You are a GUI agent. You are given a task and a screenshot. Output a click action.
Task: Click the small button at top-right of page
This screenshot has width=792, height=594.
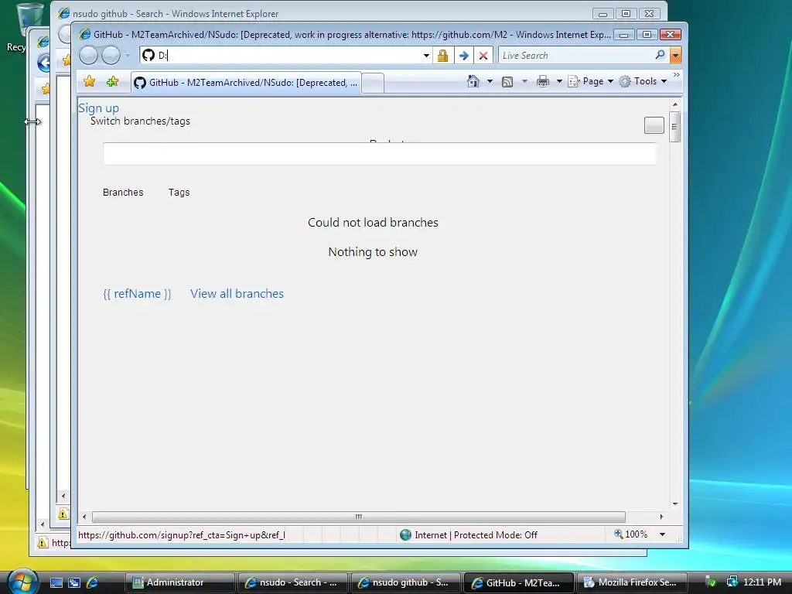click(x=654, y=125)
